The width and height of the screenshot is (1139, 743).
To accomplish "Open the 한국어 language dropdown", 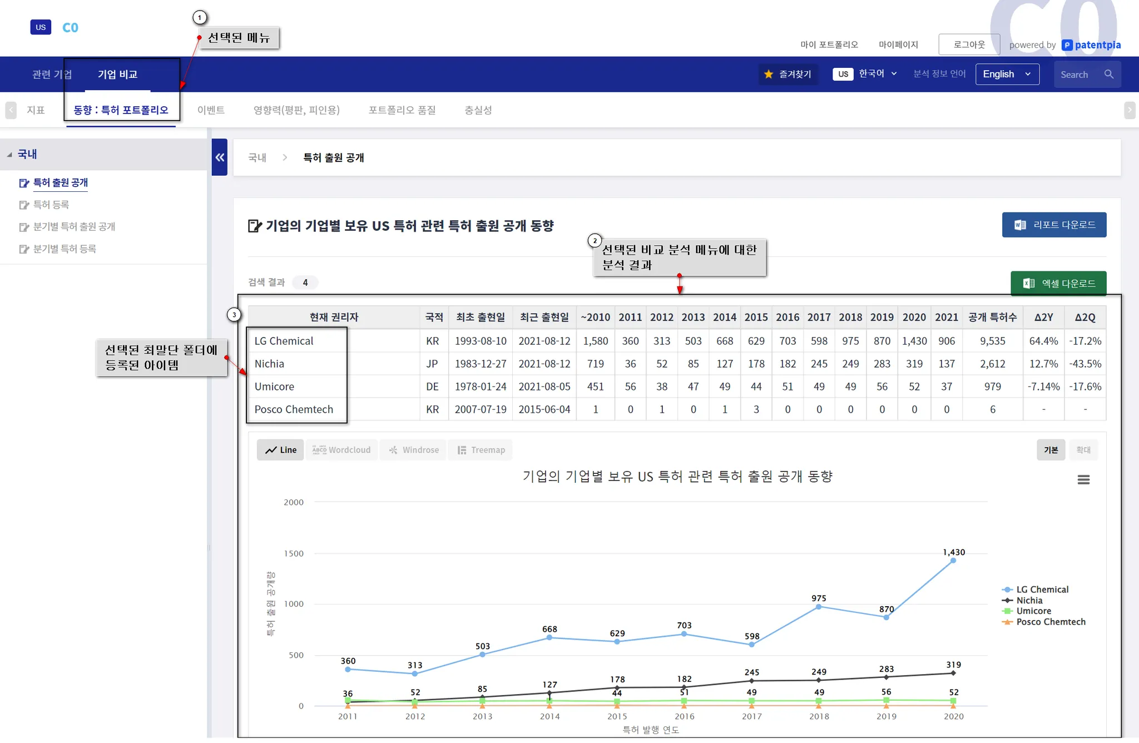I will click(877, 73).
